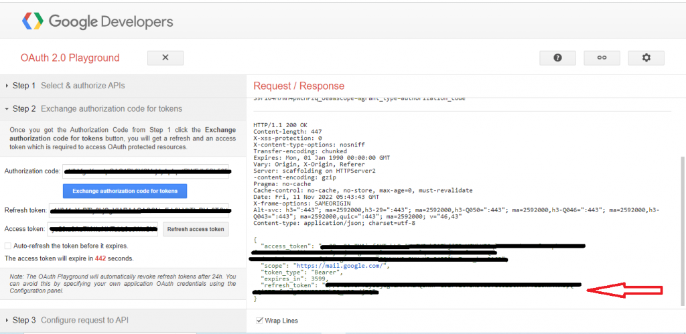Image resolution: width=686 pixels, height=334 pixels.
Task: Click the X-frame-options: SAMEORIGIN line
Action: click(302, 203)
